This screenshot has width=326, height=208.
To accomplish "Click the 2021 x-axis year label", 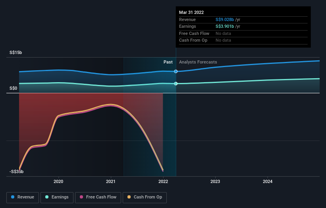I will click(111, 182).
